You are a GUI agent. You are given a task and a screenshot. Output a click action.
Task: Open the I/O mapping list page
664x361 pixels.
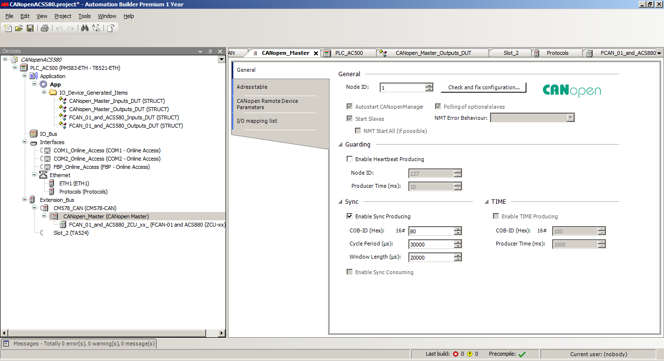(x=257, y=121)
